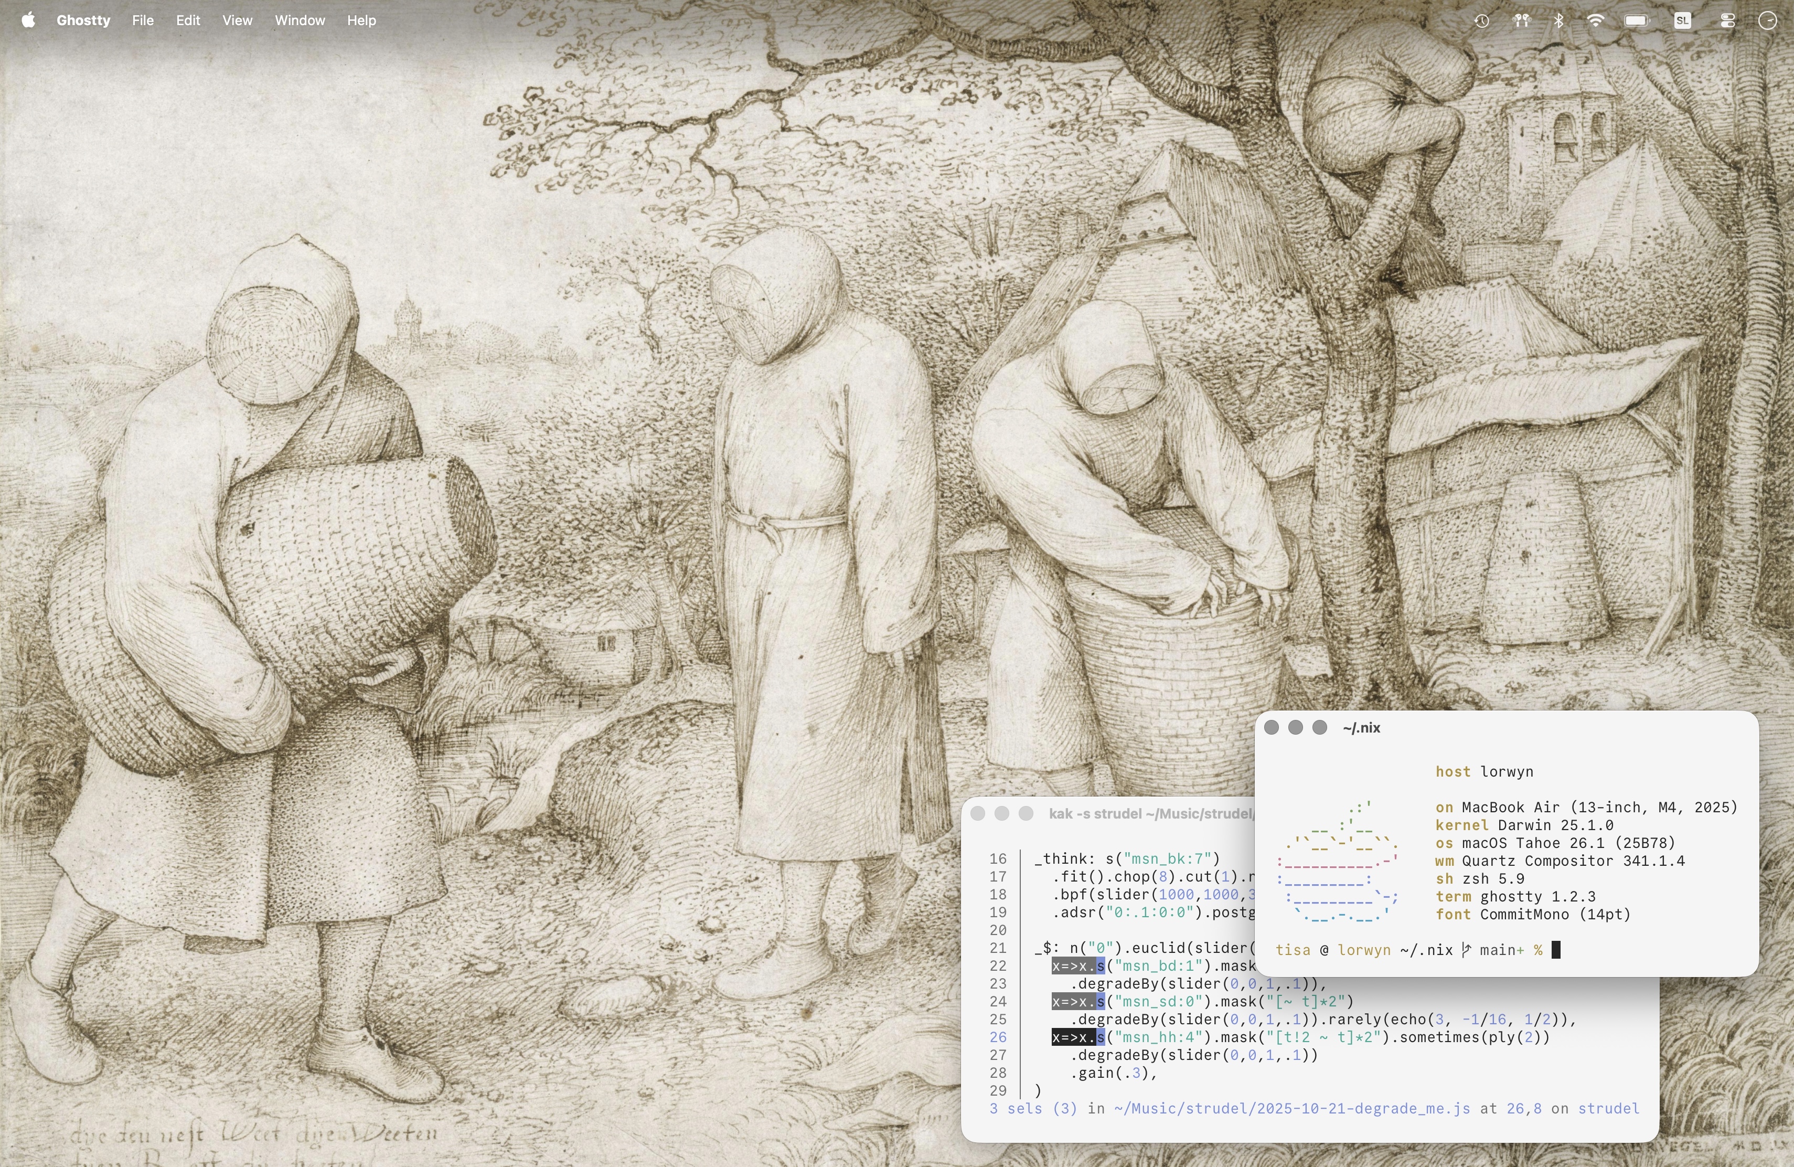1794x1167 pixels.
Task: Open the battery status icon
Action: click(1637, 21)
